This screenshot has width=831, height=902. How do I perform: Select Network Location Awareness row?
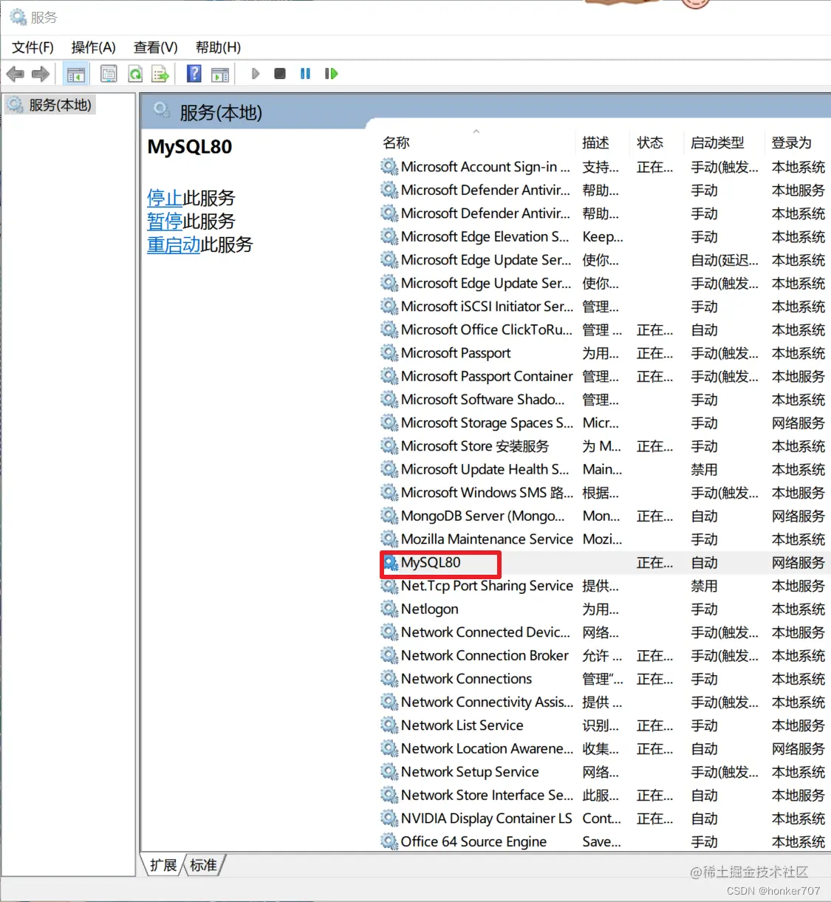[604, 748]
